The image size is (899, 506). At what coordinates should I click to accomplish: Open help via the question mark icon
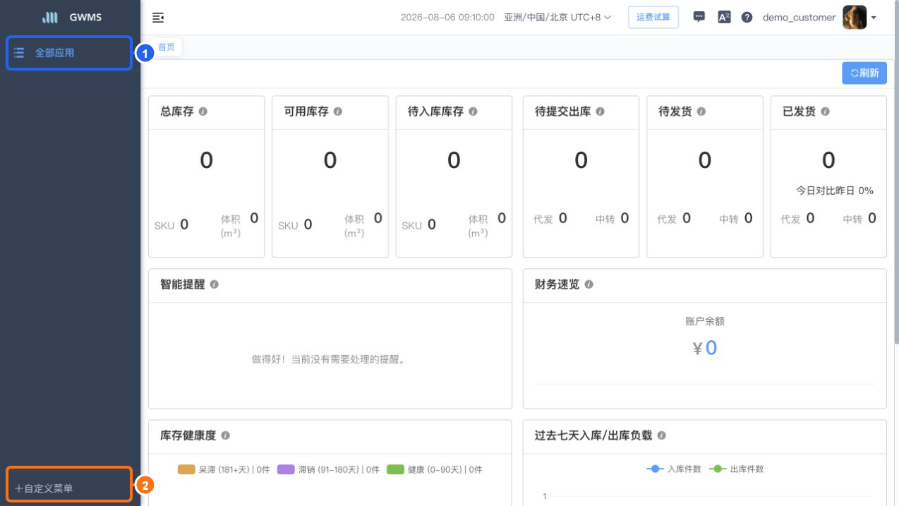point(747,18)
